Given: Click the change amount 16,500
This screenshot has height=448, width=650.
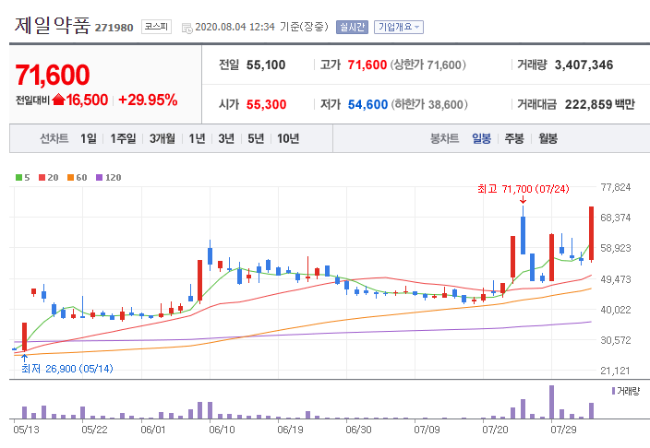Looking at the screenshot, I should (x=87, y=100).
